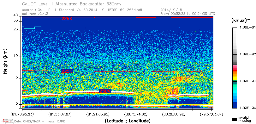The width and height of the screenshot is (256, 124).
Task: Click the '225K' label near 7 km height
Action: (67, 71)
